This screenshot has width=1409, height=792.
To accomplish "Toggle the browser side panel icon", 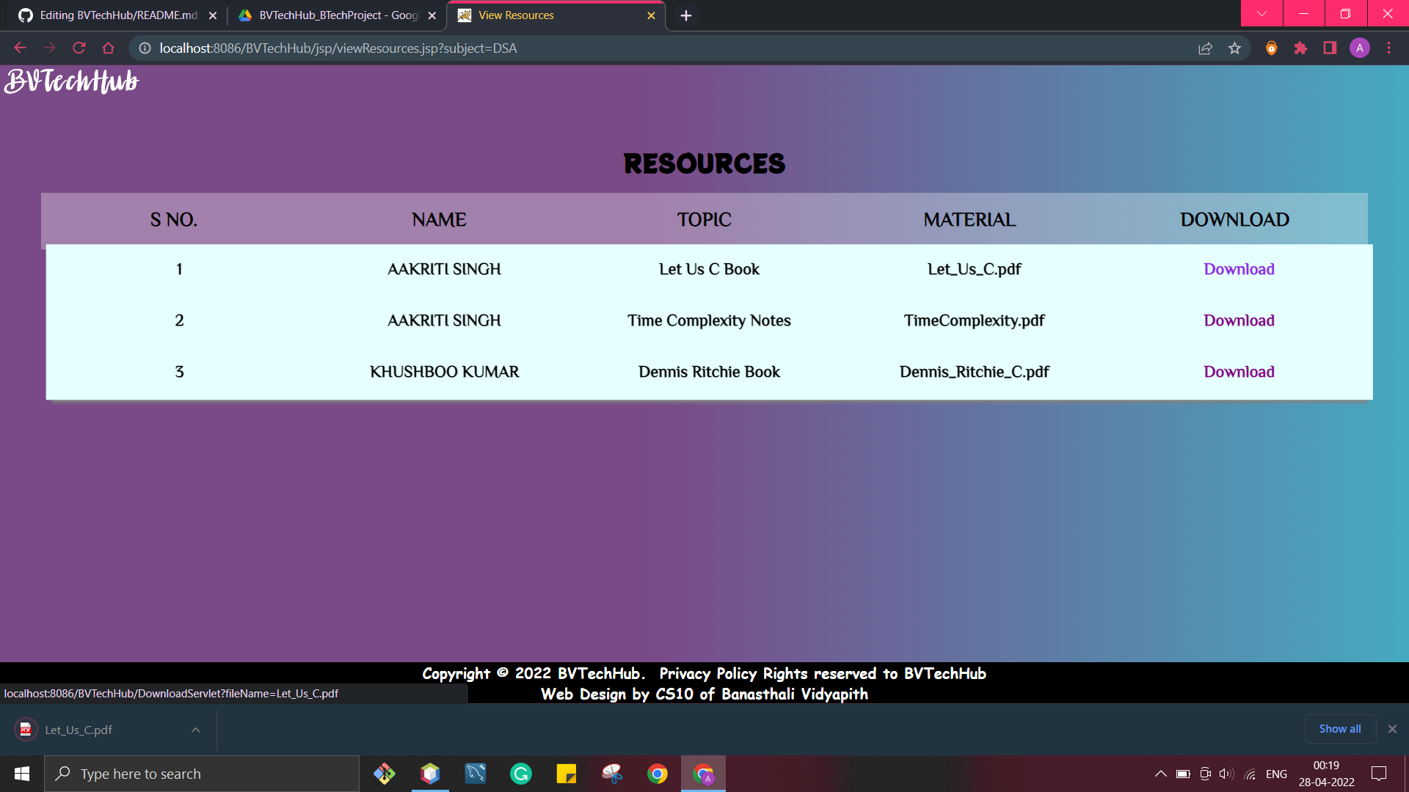I will [x=1330, y=48].
